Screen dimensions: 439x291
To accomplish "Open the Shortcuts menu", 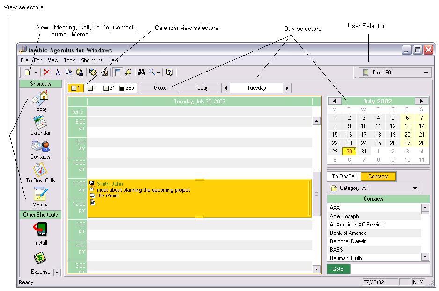I will coord(92,60).
